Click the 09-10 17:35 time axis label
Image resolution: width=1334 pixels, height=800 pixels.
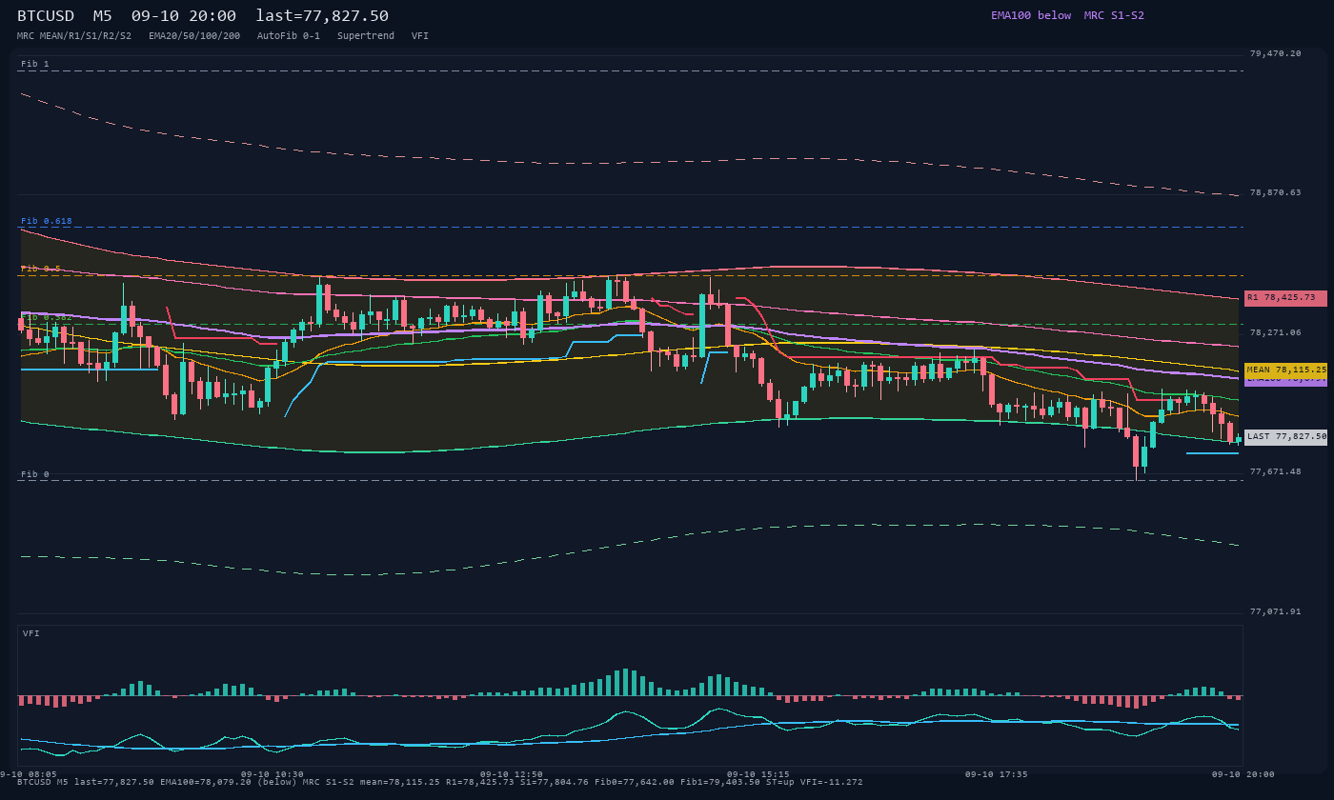coord(997,774)
